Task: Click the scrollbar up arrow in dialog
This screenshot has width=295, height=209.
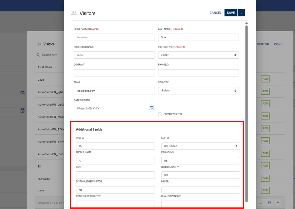Action: tap(246, 23)
